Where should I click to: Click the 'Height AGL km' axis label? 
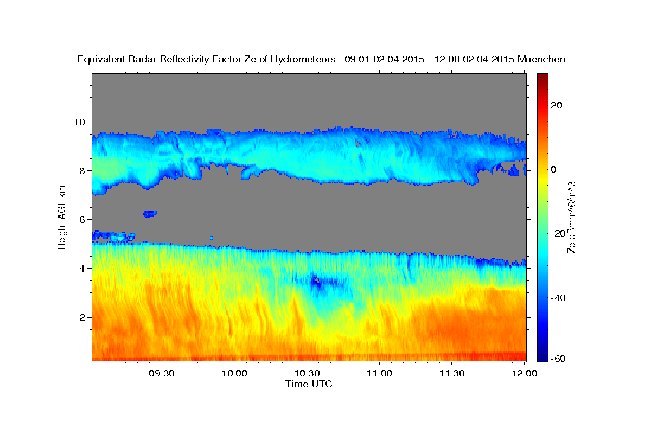pyautogui.click(x=62, y=218)
